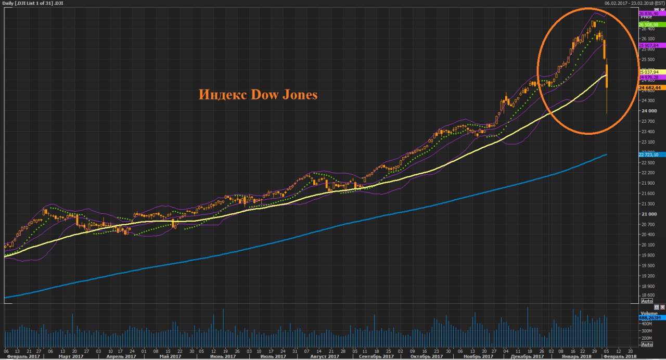Click the 24 000 price axis label

pyautogui.click(x=648, y=111)
